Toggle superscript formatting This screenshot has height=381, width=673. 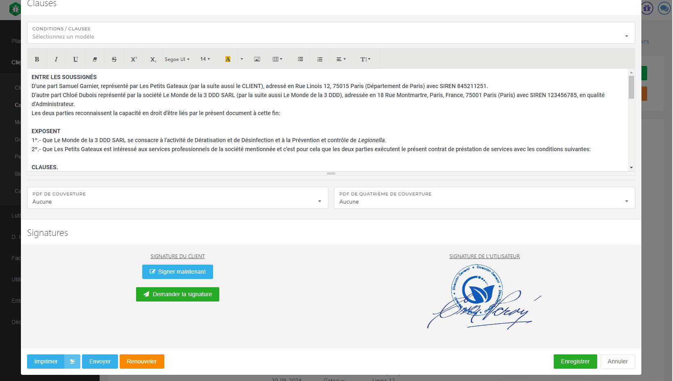click(134, 59)
